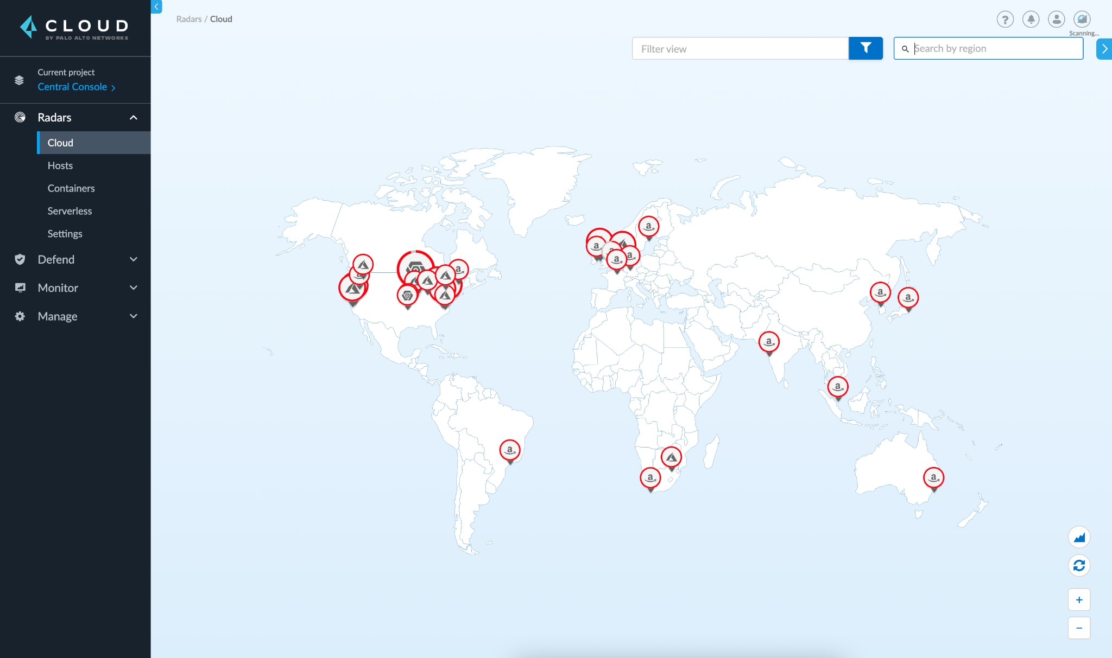1112x658 pixels.
Task: Select the AWS marker in Brazil
Action: (x=509, y=450)
